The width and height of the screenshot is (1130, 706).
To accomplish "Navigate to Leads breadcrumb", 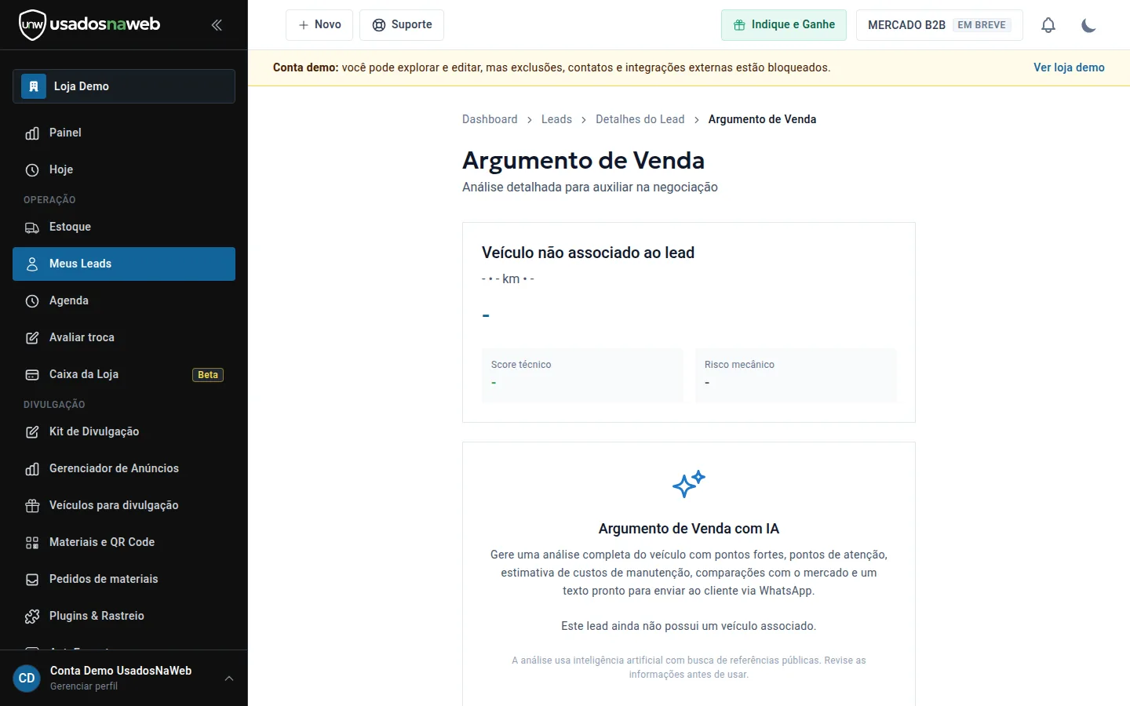I will (x=556, y=119).
